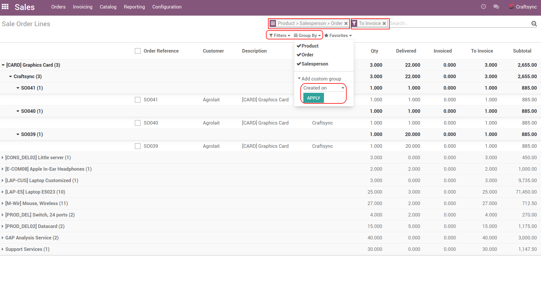Tick the SO039 row checkbox

tap(138, 146)
